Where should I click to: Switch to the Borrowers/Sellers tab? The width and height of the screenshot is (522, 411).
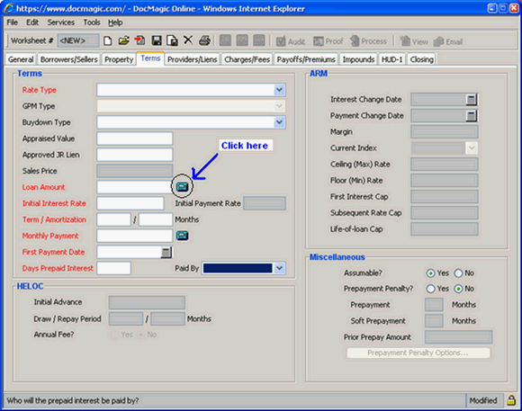[69, 59]
